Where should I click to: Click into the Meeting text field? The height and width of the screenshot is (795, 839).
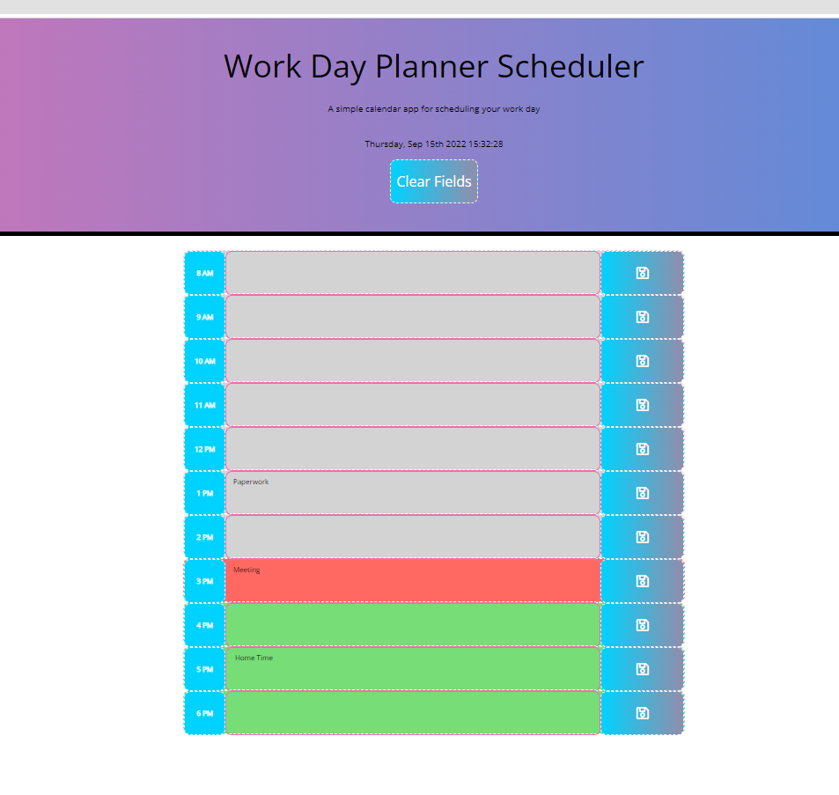point(412,580)
